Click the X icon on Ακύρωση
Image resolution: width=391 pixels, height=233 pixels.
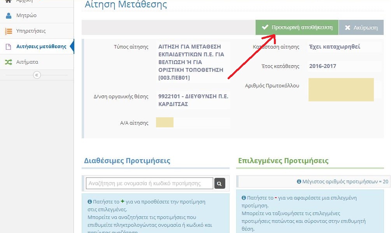click(347, 28)
